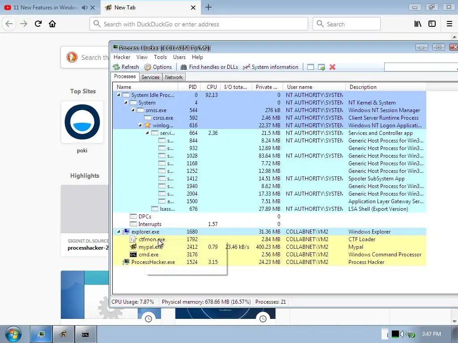Click the browser Search box

347,24
